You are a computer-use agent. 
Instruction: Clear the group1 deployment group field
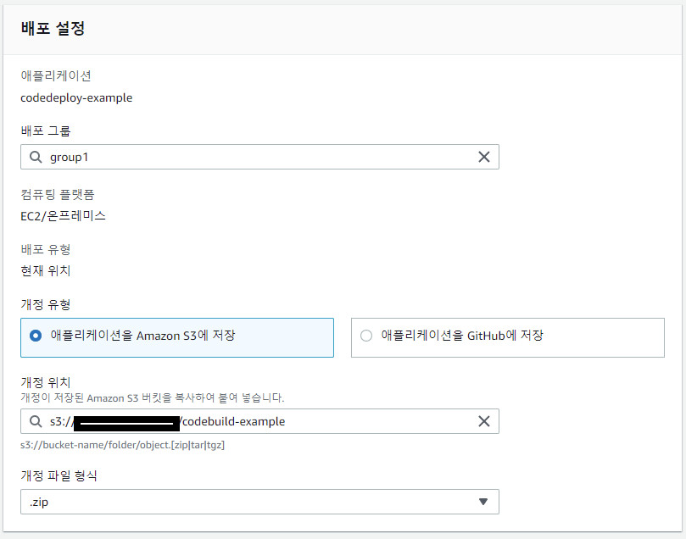[484, 157]
